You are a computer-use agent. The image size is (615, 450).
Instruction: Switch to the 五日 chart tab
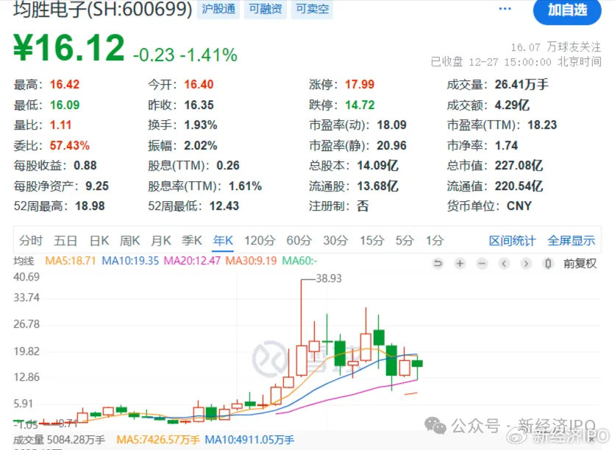click(x=65, y=240)
